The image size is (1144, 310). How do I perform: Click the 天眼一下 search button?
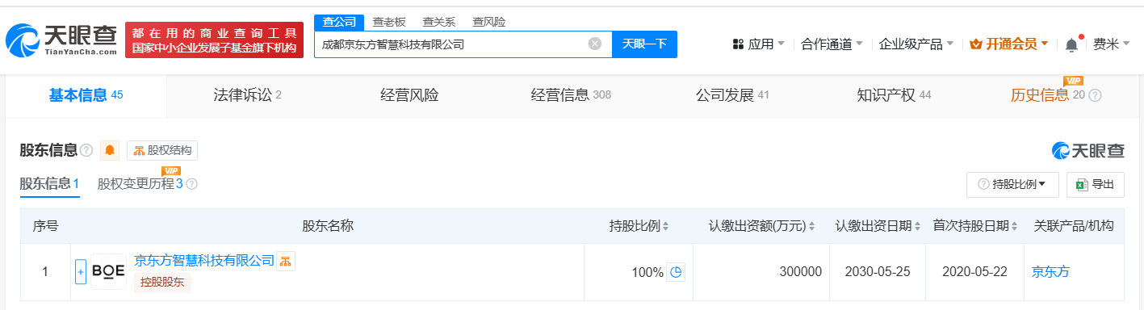tap(644, 44)
